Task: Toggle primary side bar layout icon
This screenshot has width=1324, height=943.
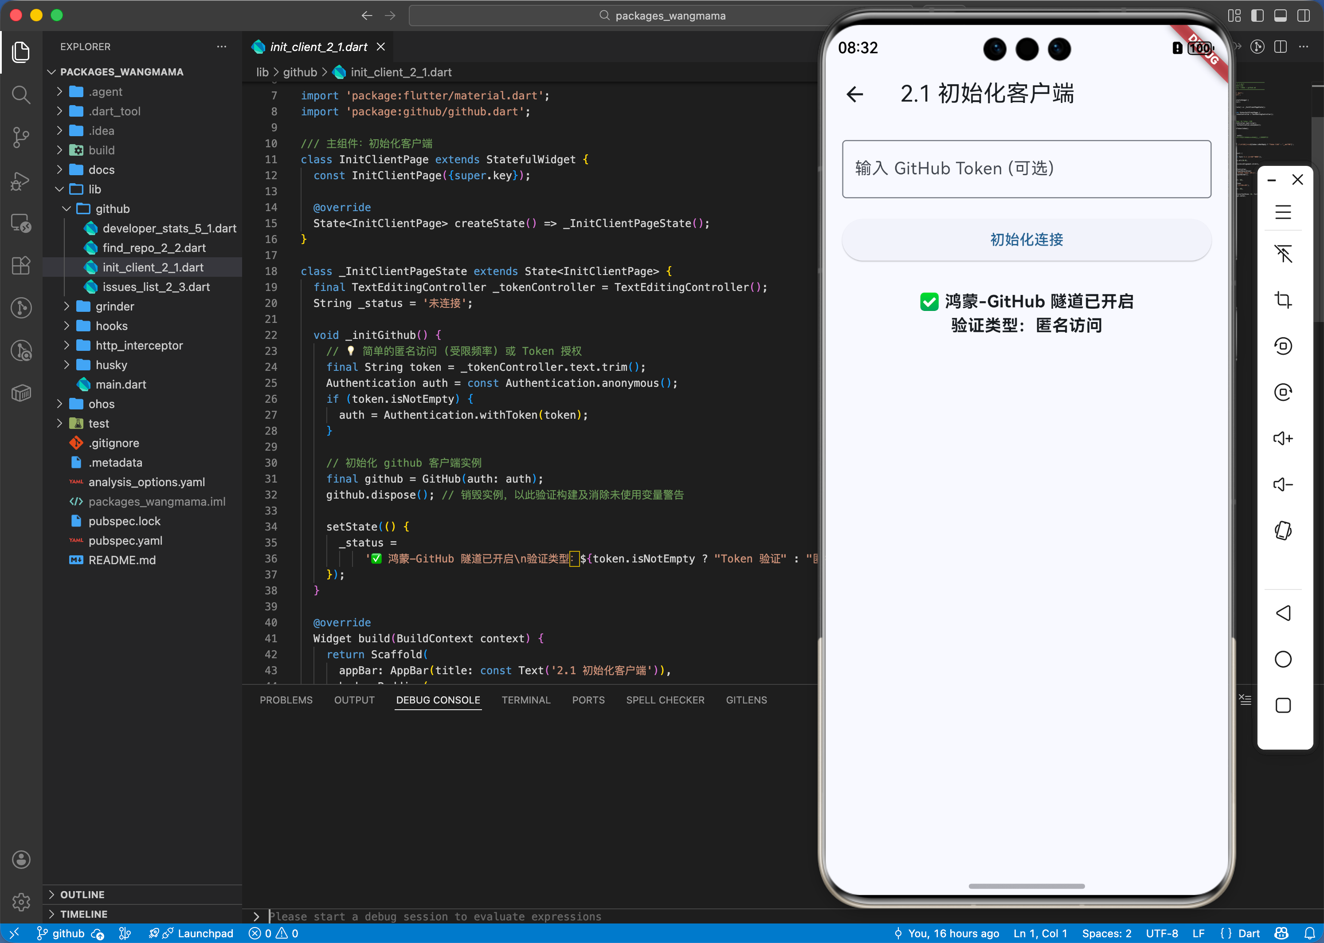Action: click(x=1257, y=16)
